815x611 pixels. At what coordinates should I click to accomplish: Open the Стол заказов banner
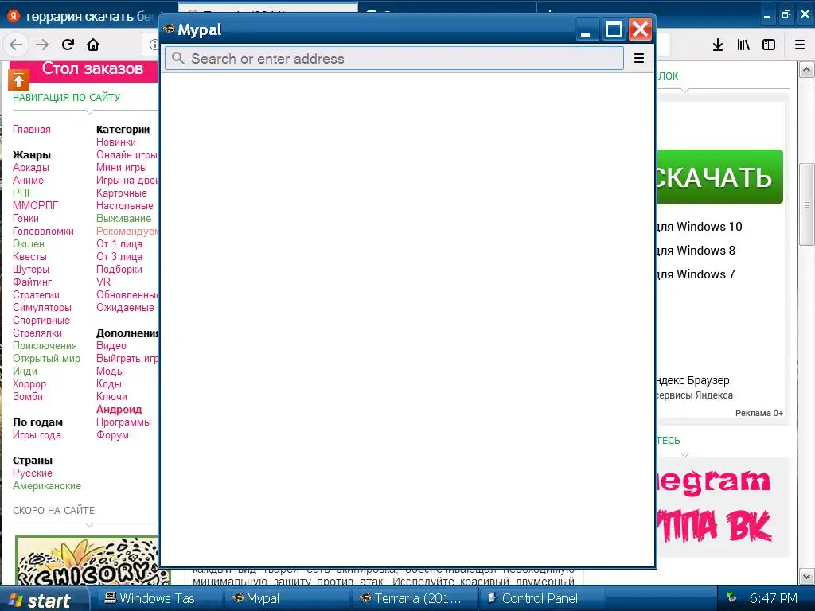pos(84,72)
